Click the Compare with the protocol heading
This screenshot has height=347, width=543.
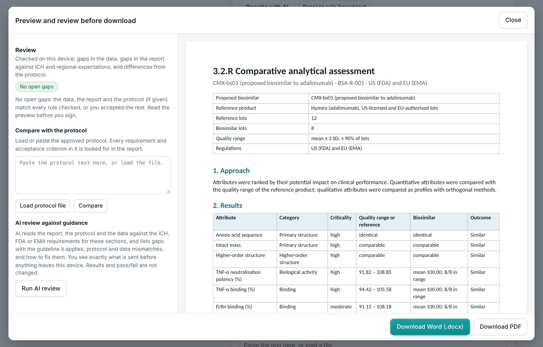[51, 130]
